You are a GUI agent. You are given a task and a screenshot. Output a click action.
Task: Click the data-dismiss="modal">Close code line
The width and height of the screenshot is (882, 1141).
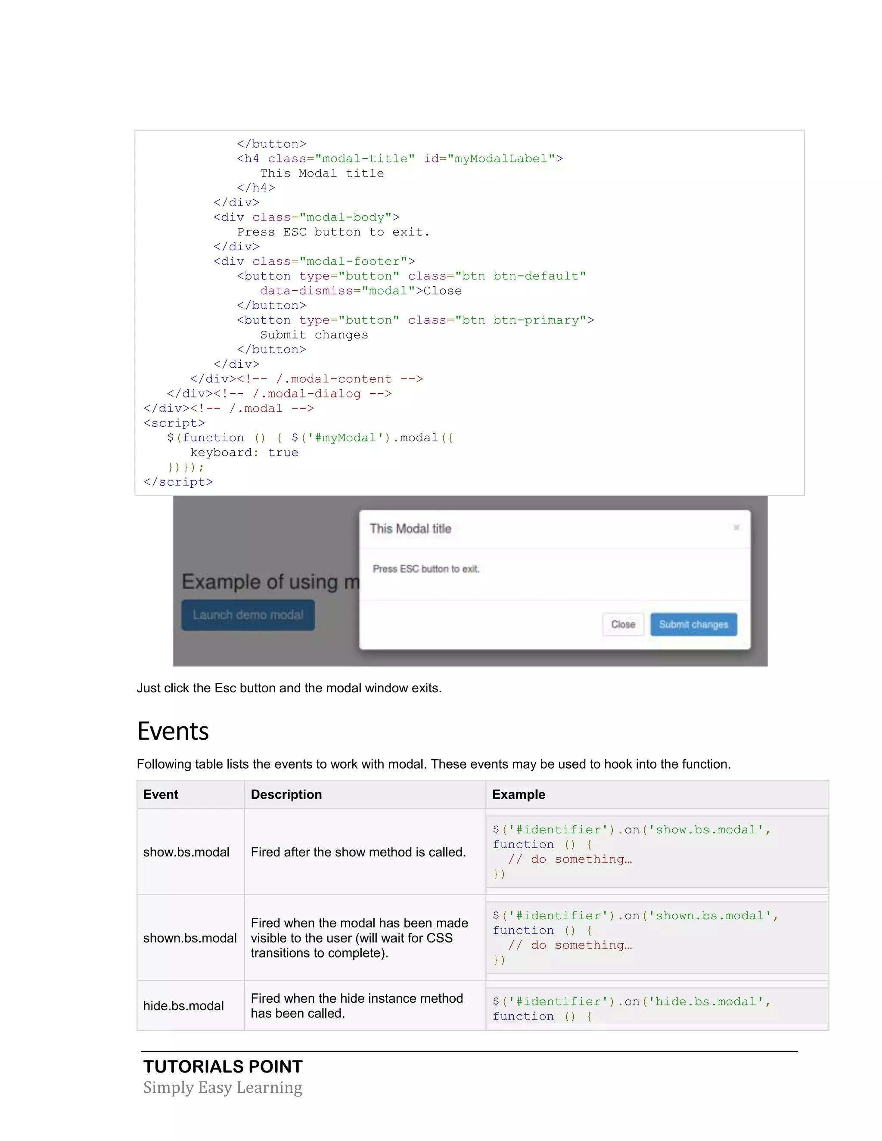point(361,291)
